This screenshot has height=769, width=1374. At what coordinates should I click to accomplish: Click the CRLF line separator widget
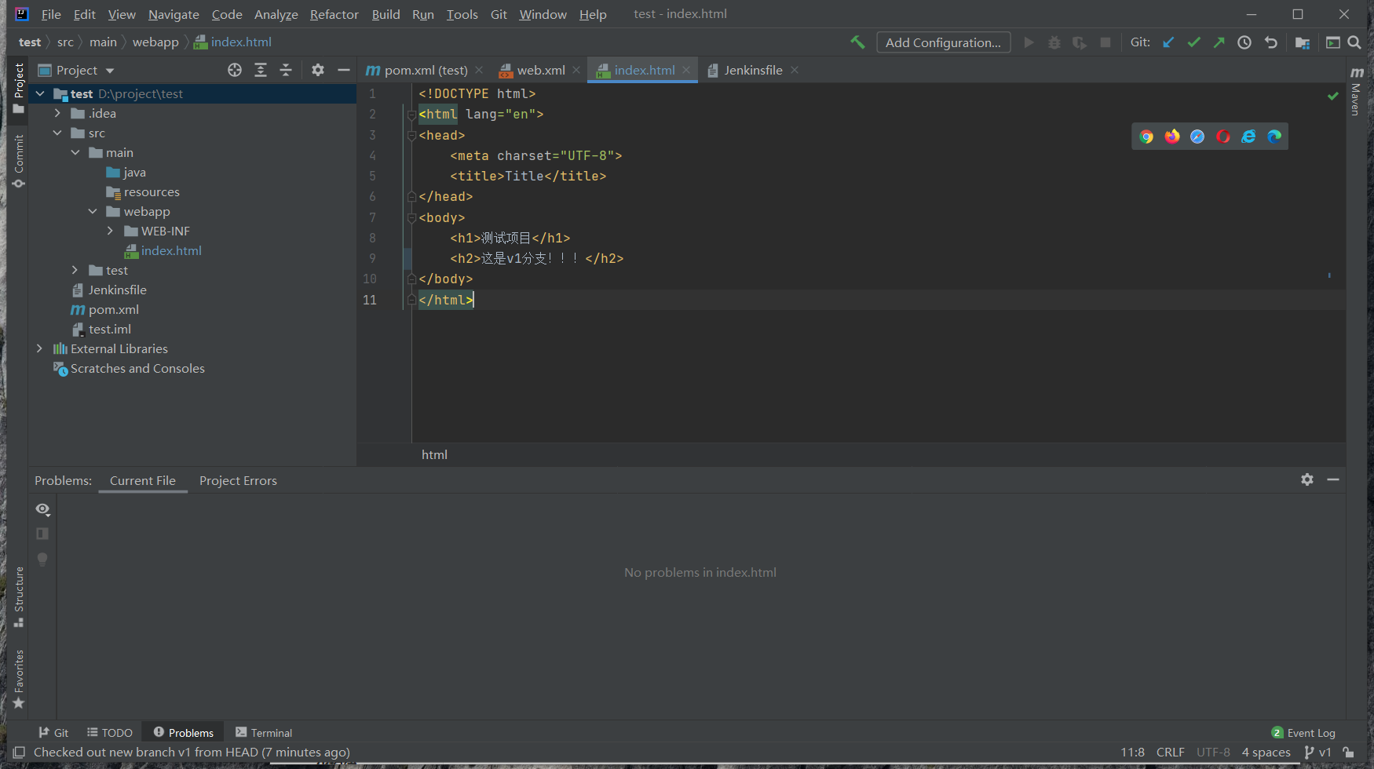coord(1170,752)
